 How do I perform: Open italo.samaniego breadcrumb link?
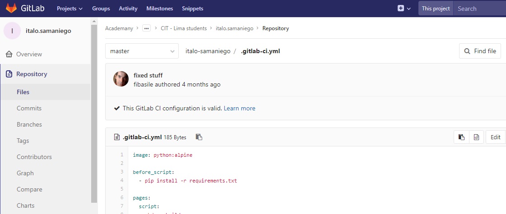235,28
